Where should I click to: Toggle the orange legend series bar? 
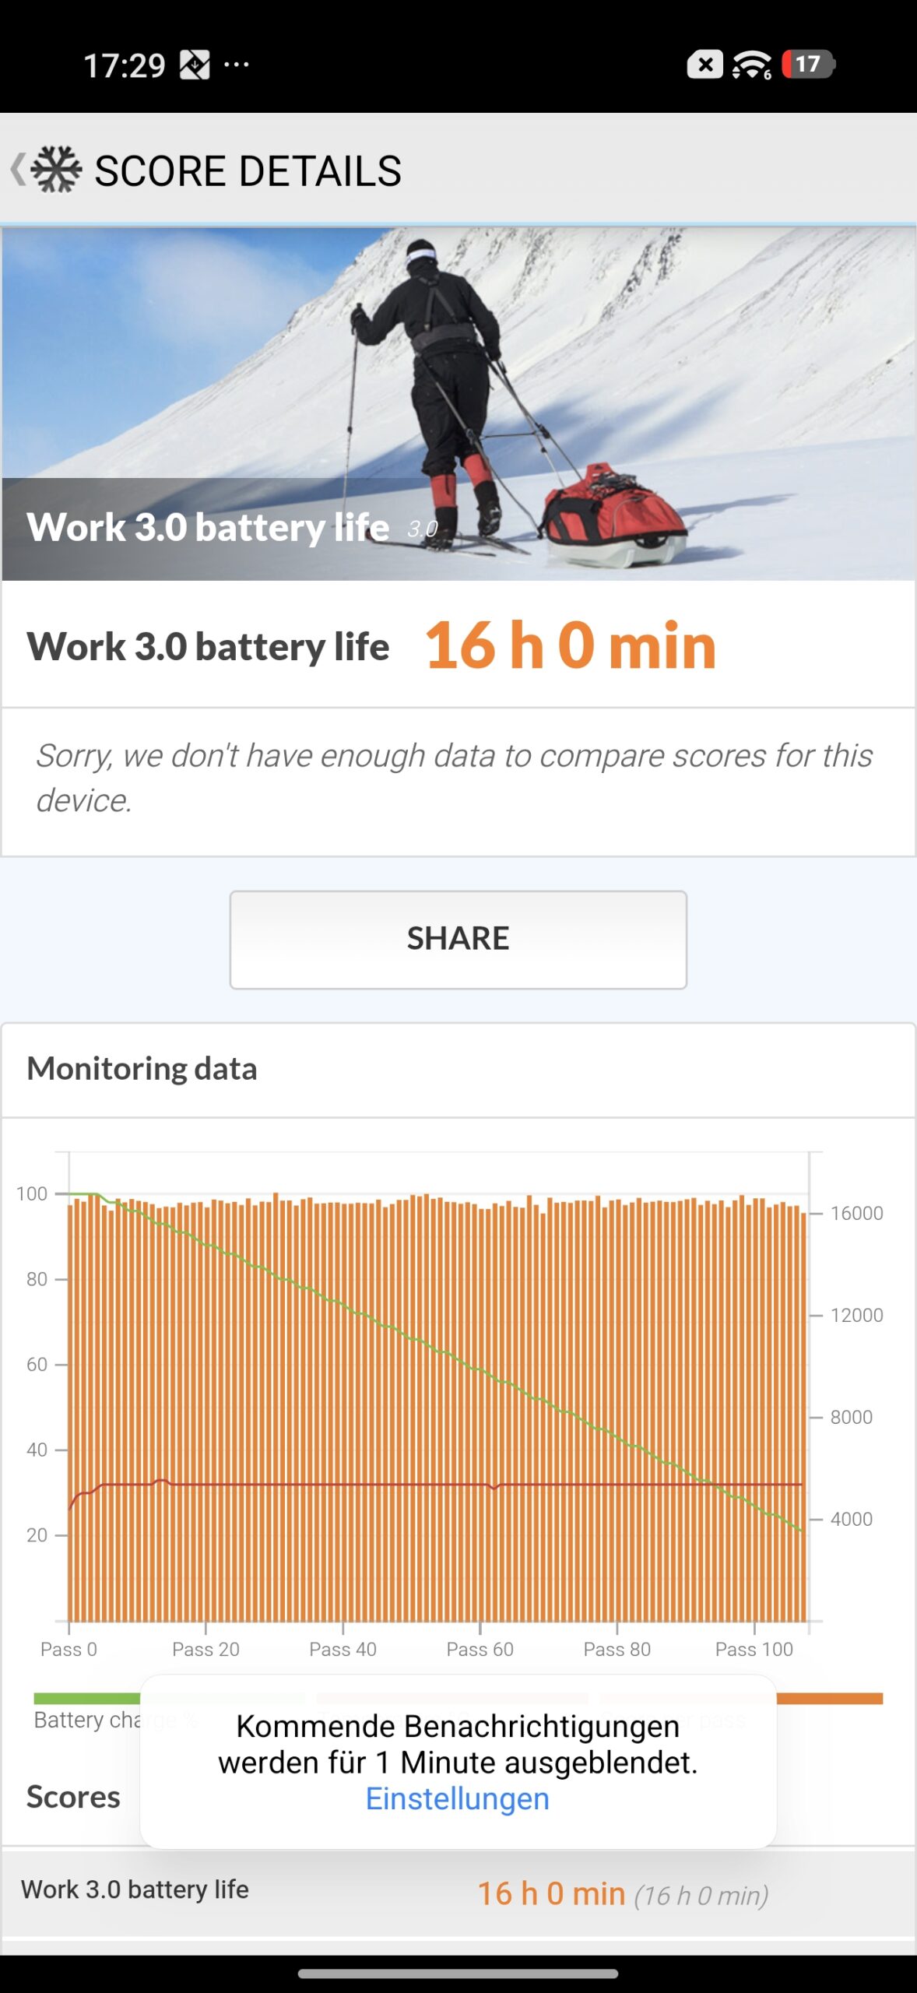coord(830,1699)
